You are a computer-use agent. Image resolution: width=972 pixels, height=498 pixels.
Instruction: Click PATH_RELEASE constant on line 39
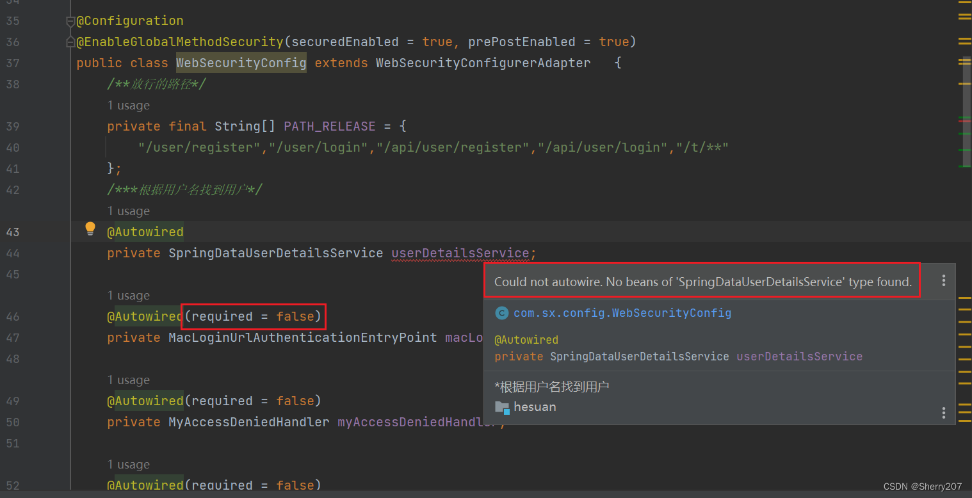coord(330,126)
